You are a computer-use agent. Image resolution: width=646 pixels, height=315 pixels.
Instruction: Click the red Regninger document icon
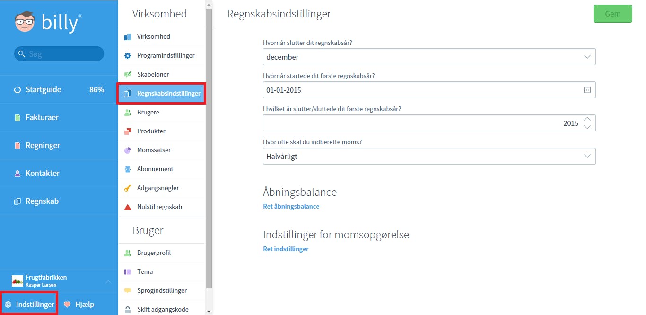(17, 146)
